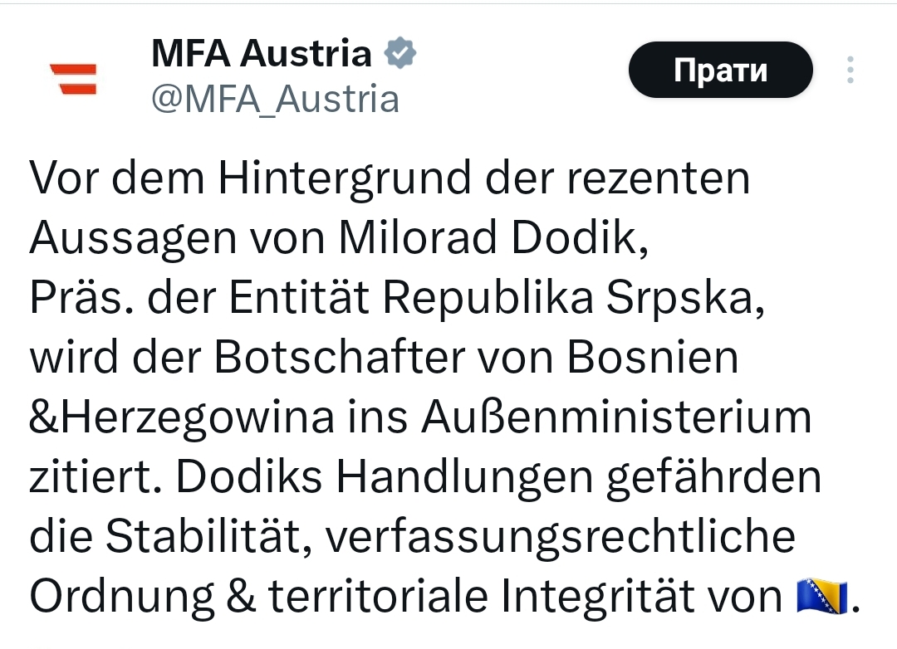
Task: Click the name Milorad Dodik in tweet
Action: (x=493, y=238)
